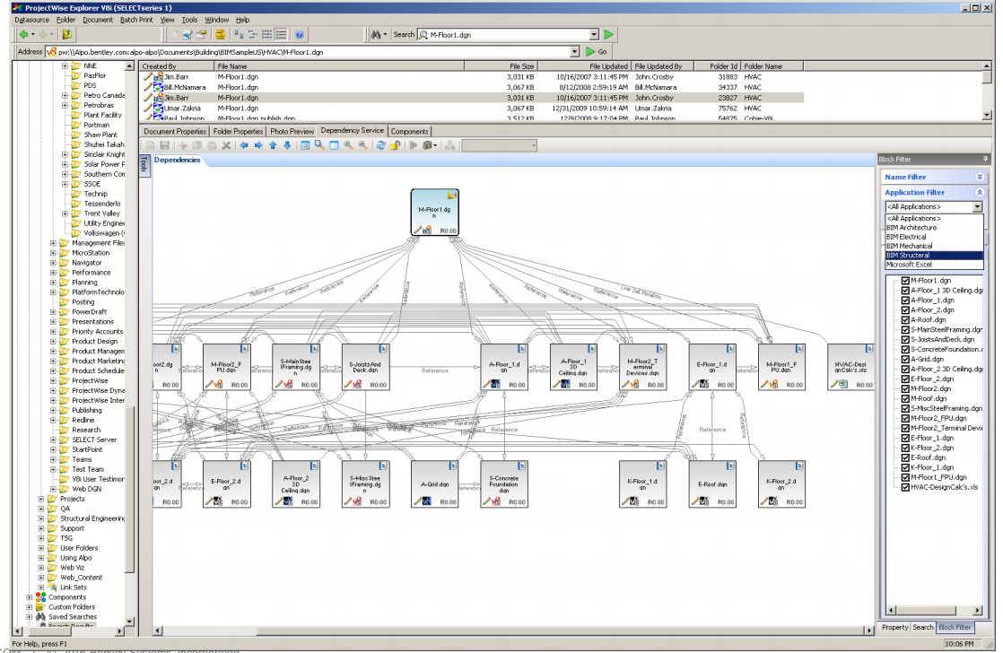Click the padlock icon in dependency toolbar
1003x653 pixels.
pyautogui.click(x=396, y=146)
